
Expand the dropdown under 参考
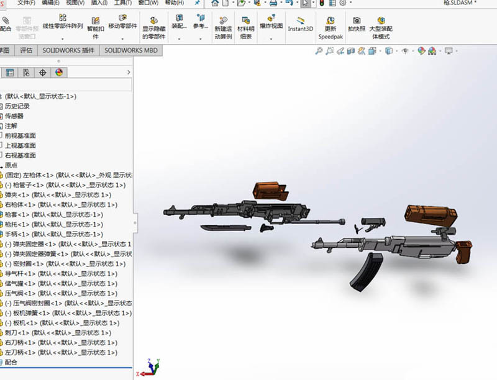[200, 39]
